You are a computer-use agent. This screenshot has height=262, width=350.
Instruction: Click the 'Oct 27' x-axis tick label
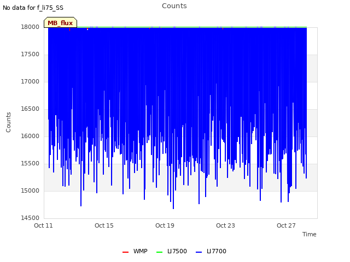tap(286, 225)
